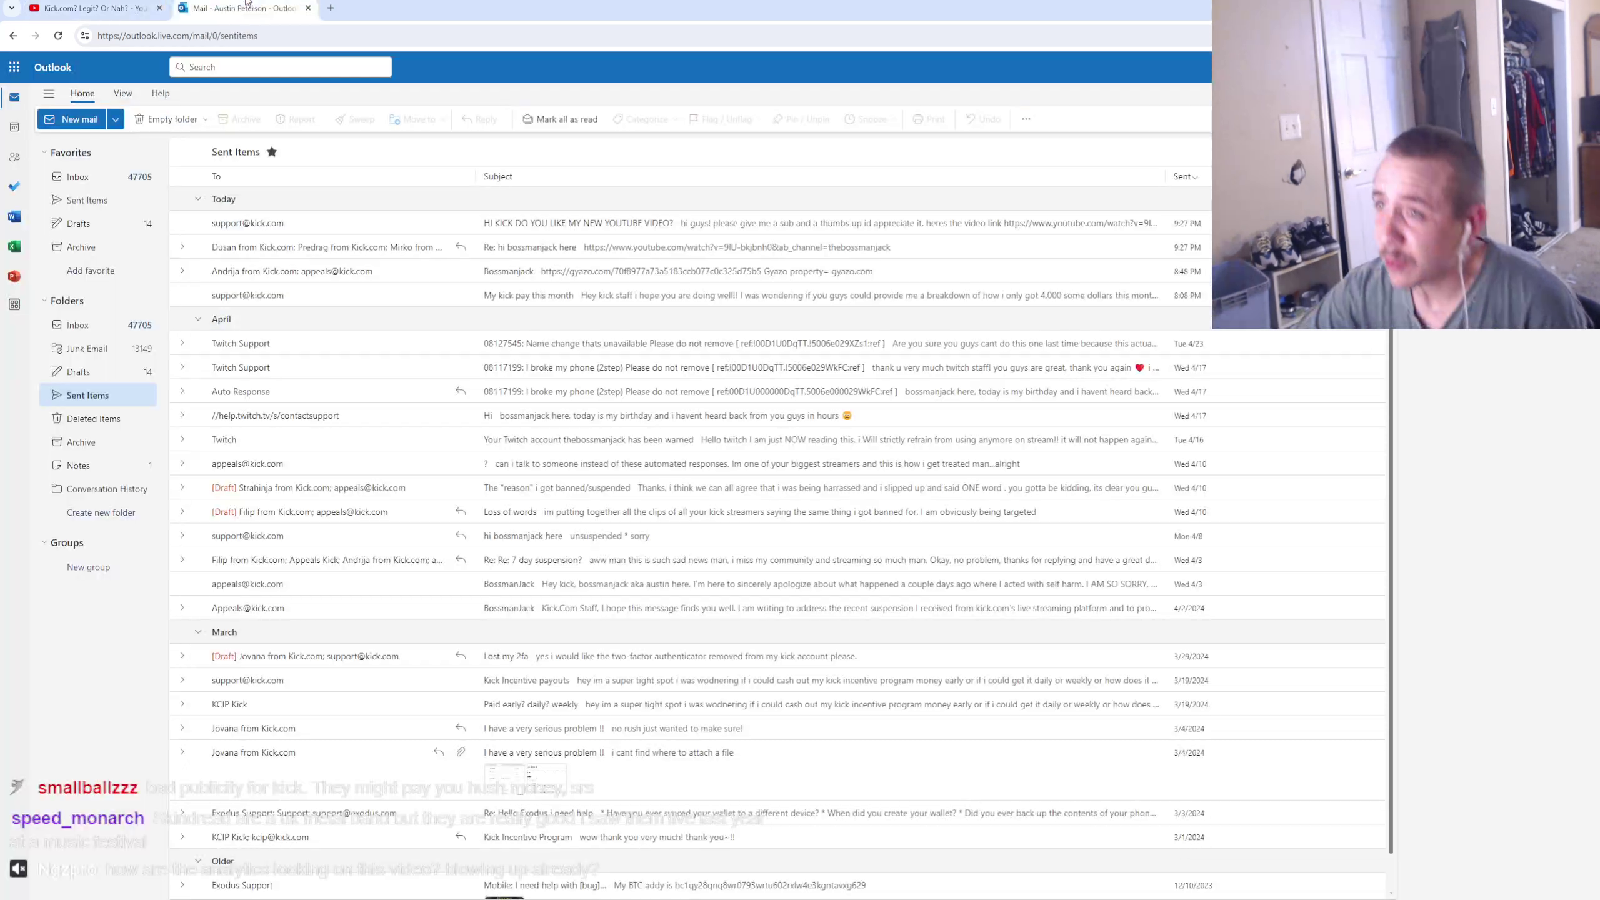Collapse the April group

click(x=198, y=319)
